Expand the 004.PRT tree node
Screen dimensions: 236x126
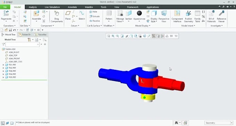click(x=3, y=74)
